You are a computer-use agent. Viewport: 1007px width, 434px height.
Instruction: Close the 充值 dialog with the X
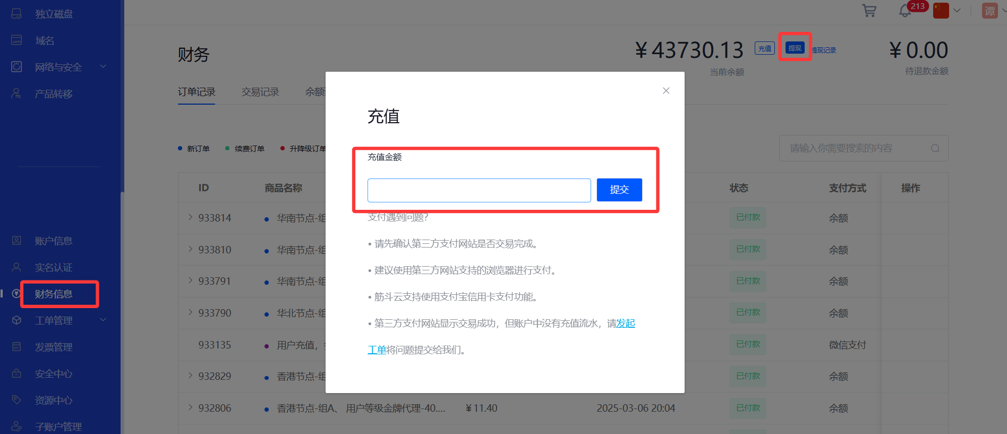coord(666,91)
